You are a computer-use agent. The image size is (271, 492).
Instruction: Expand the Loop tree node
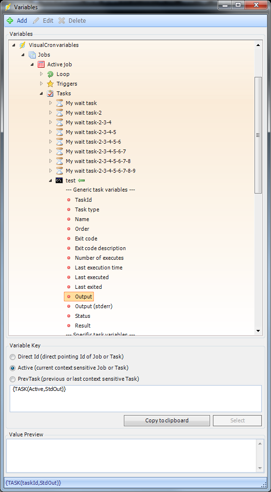[x=41, y=74]
